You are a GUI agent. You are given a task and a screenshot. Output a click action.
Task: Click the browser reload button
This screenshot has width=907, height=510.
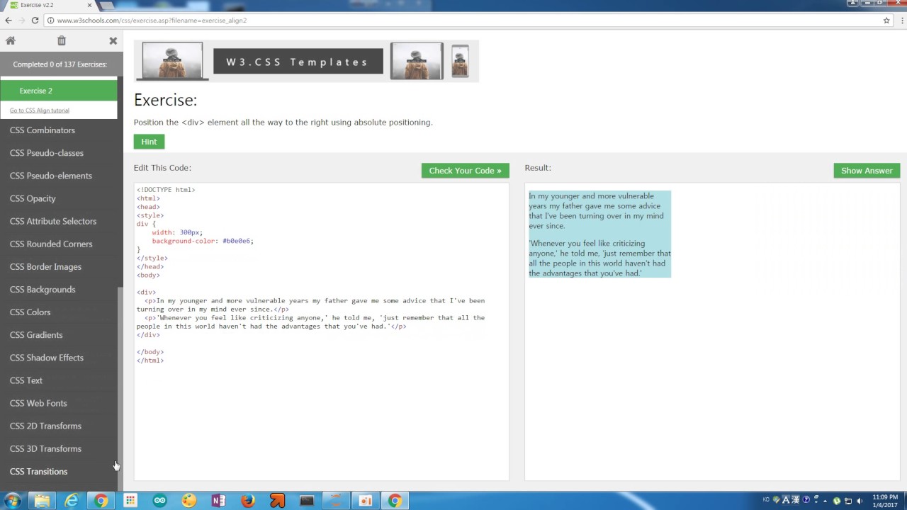[35, 21]
